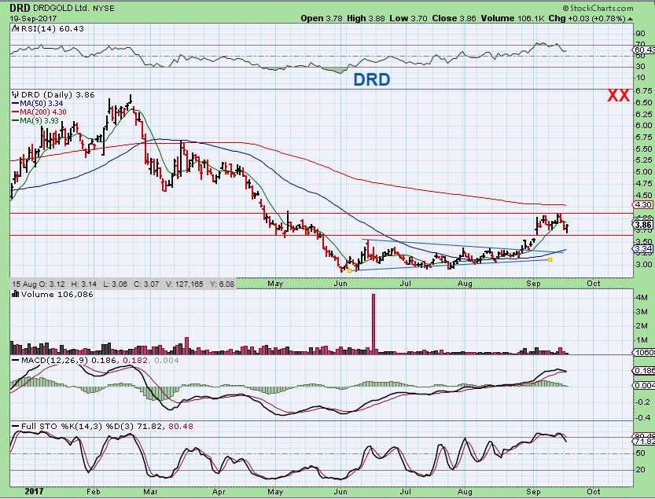The width and height of the screenshot is (655, 499).
Task: Click the stochastic 71.82 value tag on right
Action: 644,442
